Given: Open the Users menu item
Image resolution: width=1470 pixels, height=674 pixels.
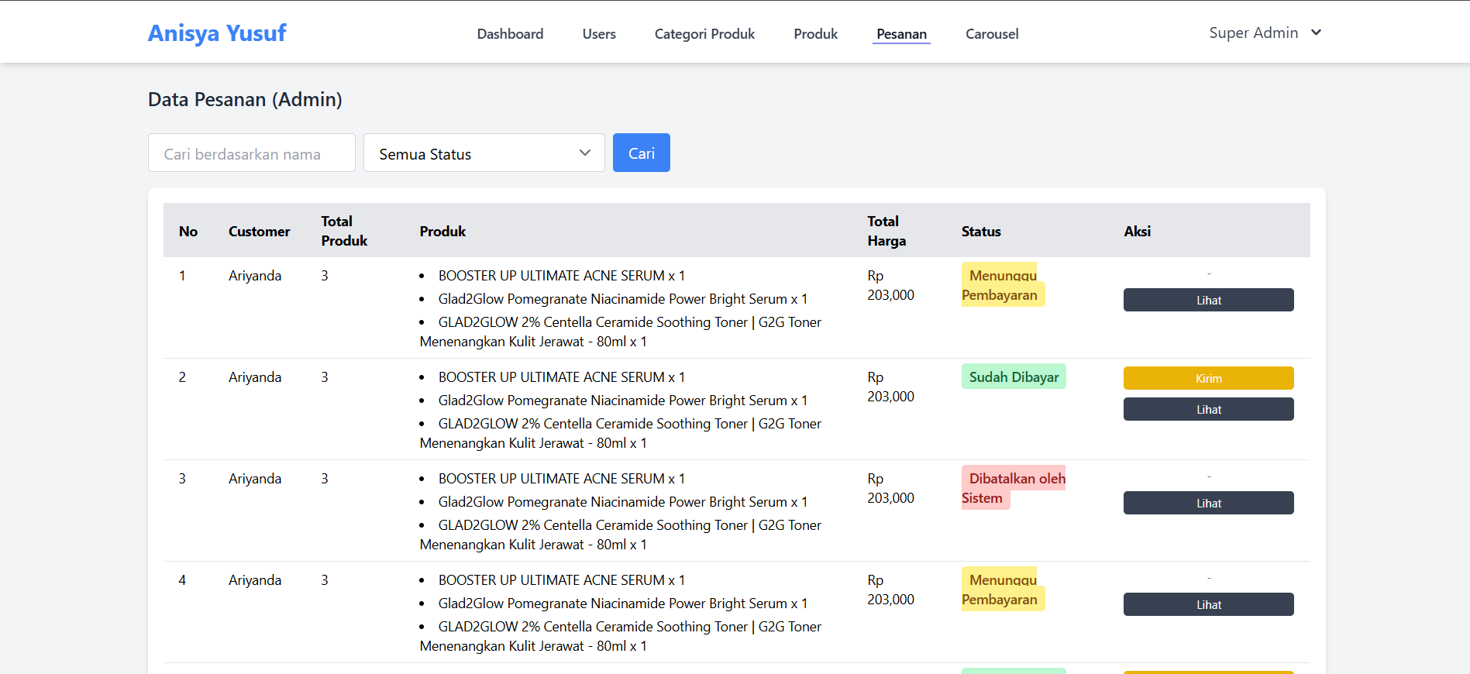Looking at the screenshot, I should pyautogui.click(x=599, y=34).
